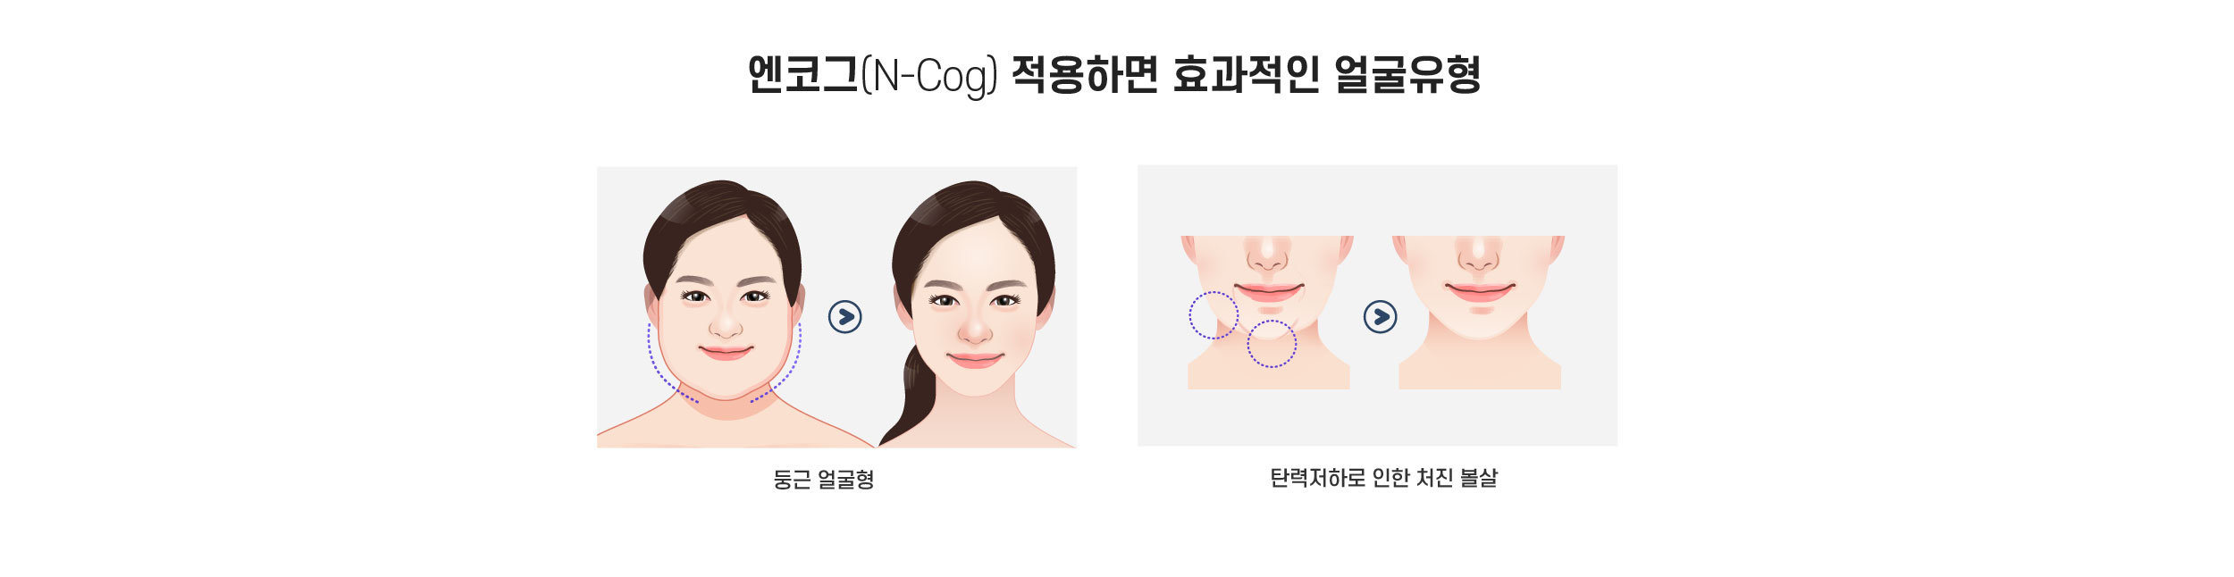Click the 탄력저하로 인한 처진 볼살 caption
This screenshot has width=2234, height=577.
point(1383,478)
